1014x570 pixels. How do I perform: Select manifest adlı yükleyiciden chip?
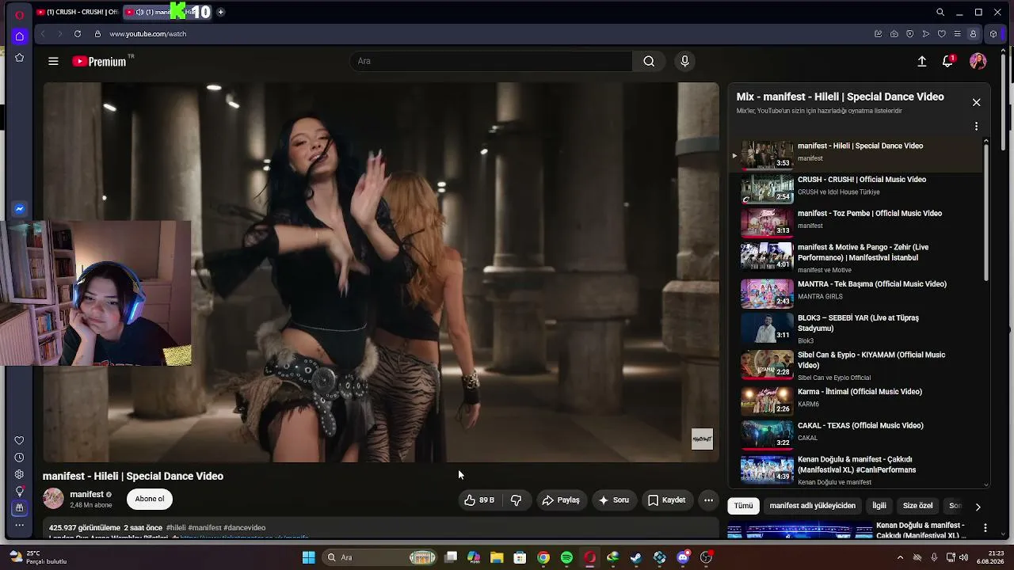point(812,506)
